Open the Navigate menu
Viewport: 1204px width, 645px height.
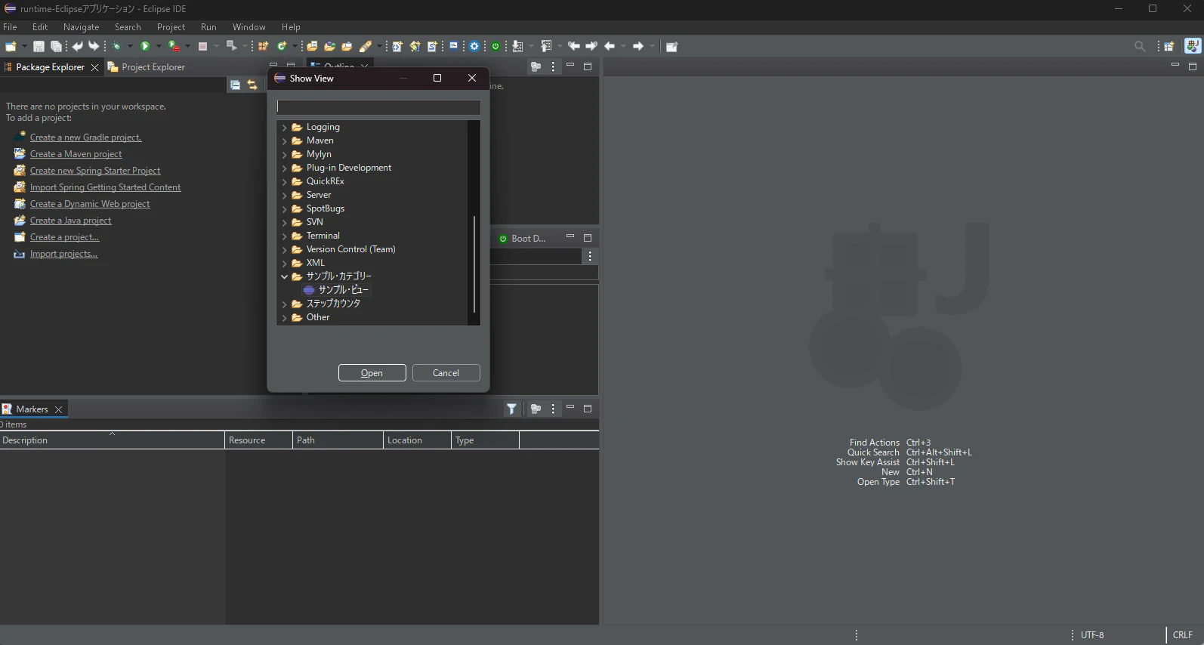[x=82, y=27]
